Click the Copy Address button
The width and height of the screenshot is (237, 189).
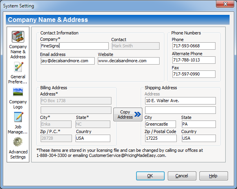click(128, 115)
